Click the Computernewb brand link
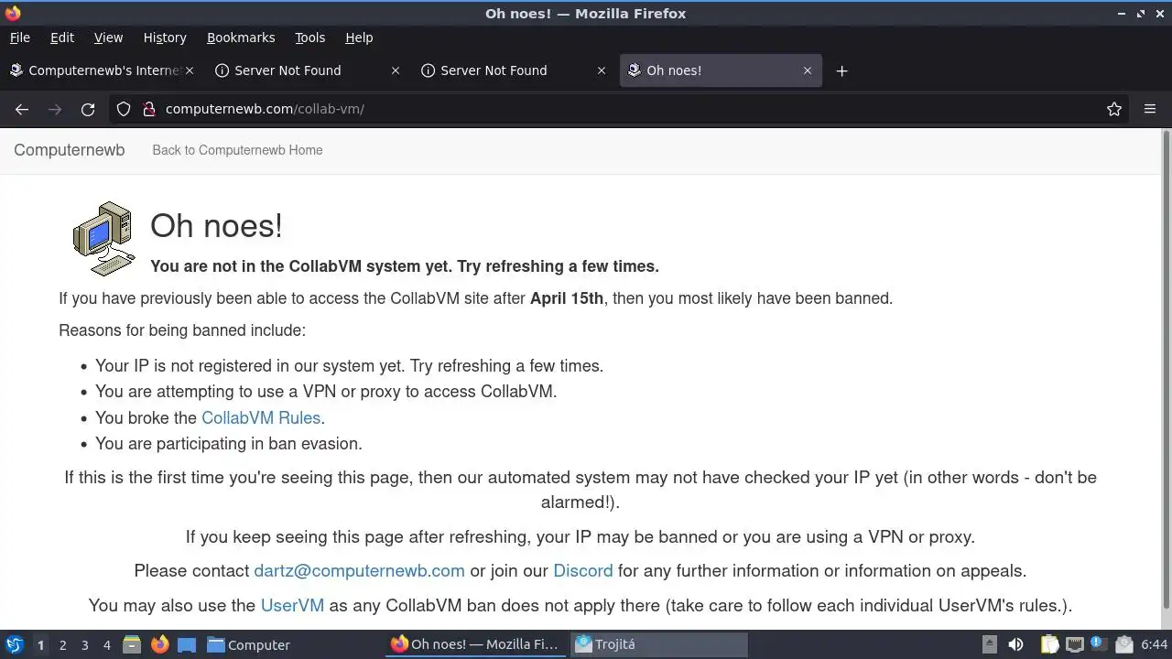This screenshot has height=659, width=1172. point(70,150)
